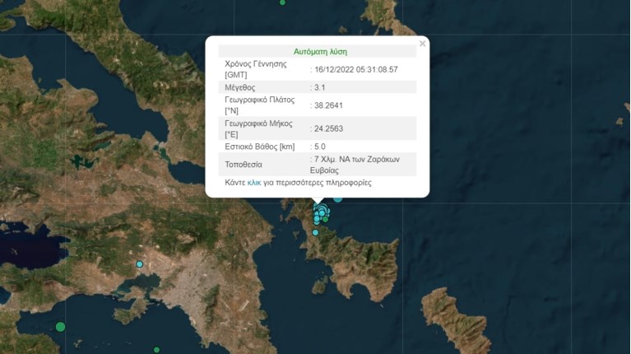The height and width of the screenshot is (354, 631).
Task: Select the cyan earthquake marker west of Athens
Action: click(x=140, y=264)
